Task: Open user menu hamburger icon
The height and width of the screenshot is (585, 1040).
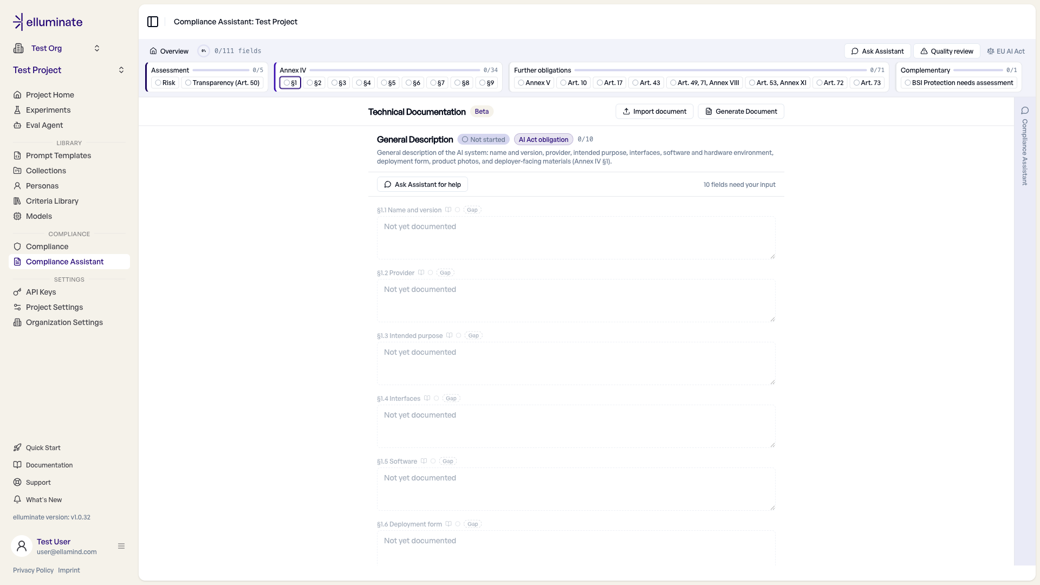Action: [121, 546]
